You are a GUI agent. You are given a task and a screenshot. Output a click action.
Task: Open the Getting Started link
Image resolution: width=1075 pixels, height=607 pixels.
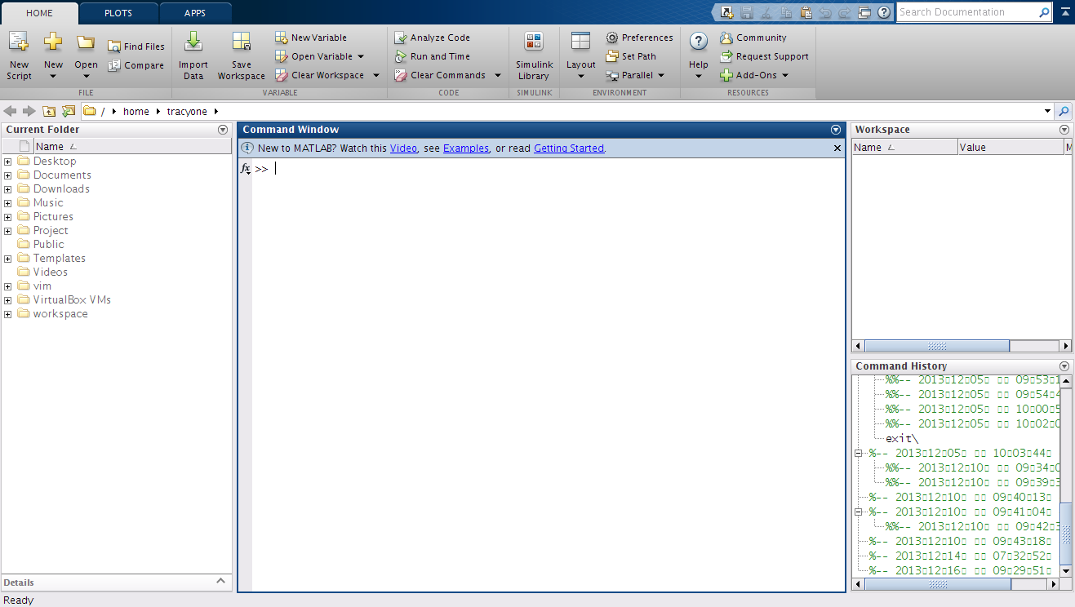click(569, 148)
